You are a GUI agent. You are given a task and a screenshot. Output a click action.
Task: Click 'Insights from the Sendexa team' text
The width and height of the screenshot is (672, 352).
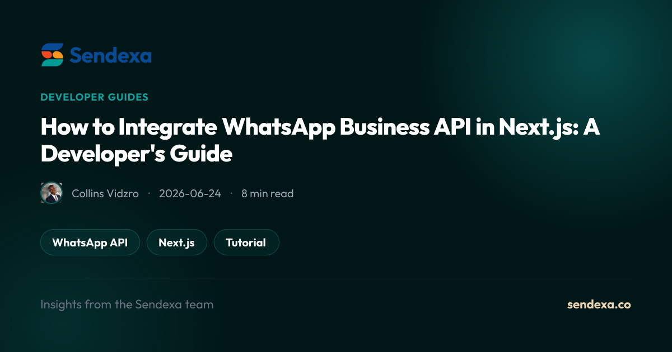pos(127,305)
